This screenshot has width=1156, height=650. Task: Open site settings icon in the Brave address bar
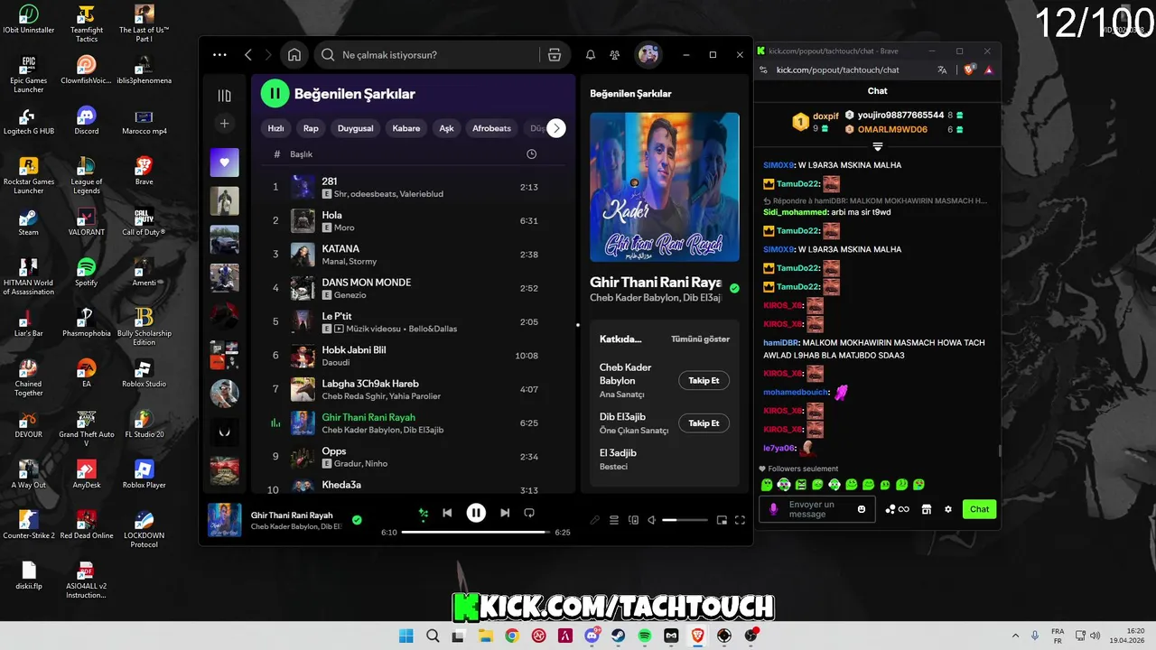[x=763, y=70]
